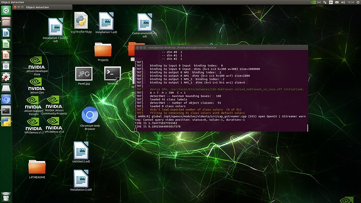Open Ubuntu Software from the launcher

coord(6,66)
